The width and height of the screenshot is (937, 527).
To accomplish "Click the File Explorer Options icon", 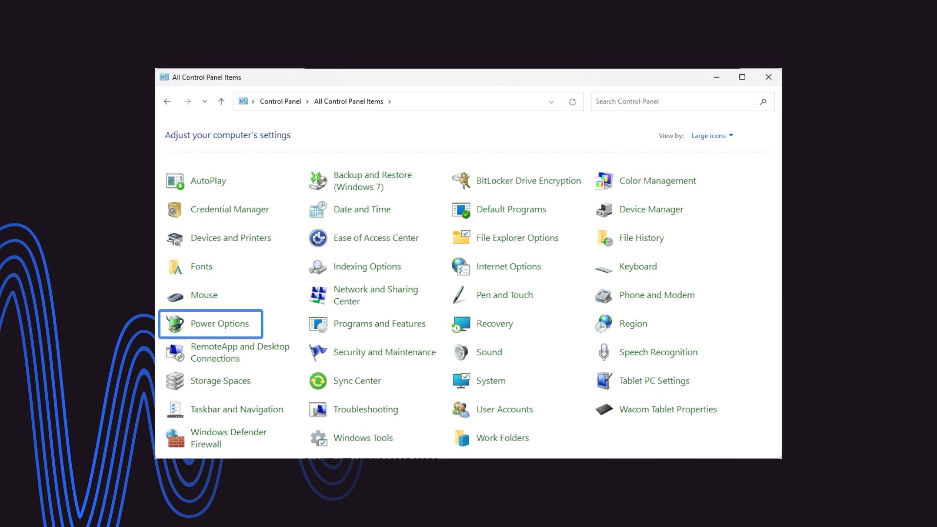I will (x=461, y=238).
